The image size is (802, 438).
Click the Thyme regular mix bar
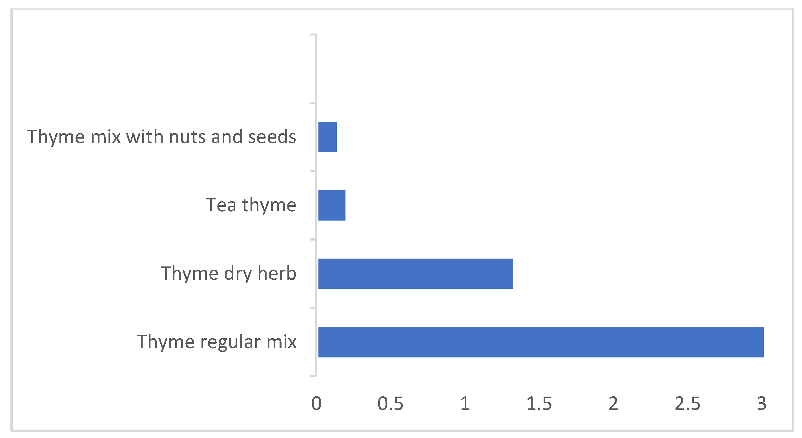540,342
